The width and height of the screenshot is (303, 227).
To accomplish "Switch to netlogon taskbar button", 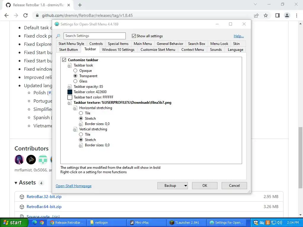I will pyautogui.click(x=107, y=223).
